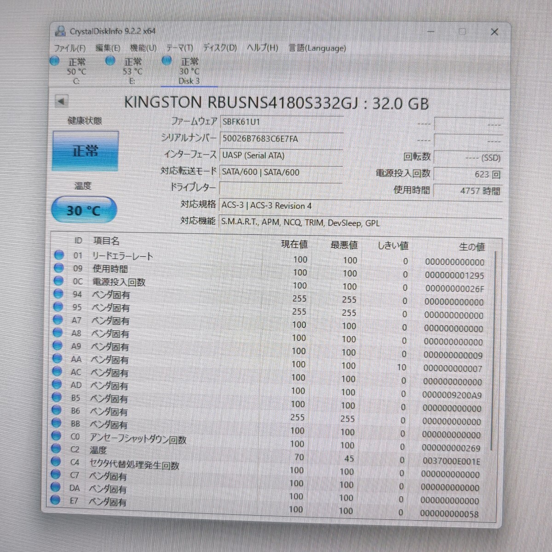Click status circle for ID 0C row

pyautogui.click(x=58, y=281)
